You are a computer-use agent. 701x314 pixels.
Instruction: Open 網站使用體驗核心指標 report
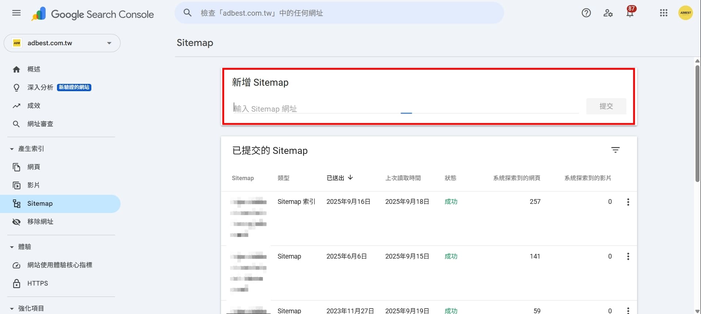pyautogui.click(x=60, y=265)
